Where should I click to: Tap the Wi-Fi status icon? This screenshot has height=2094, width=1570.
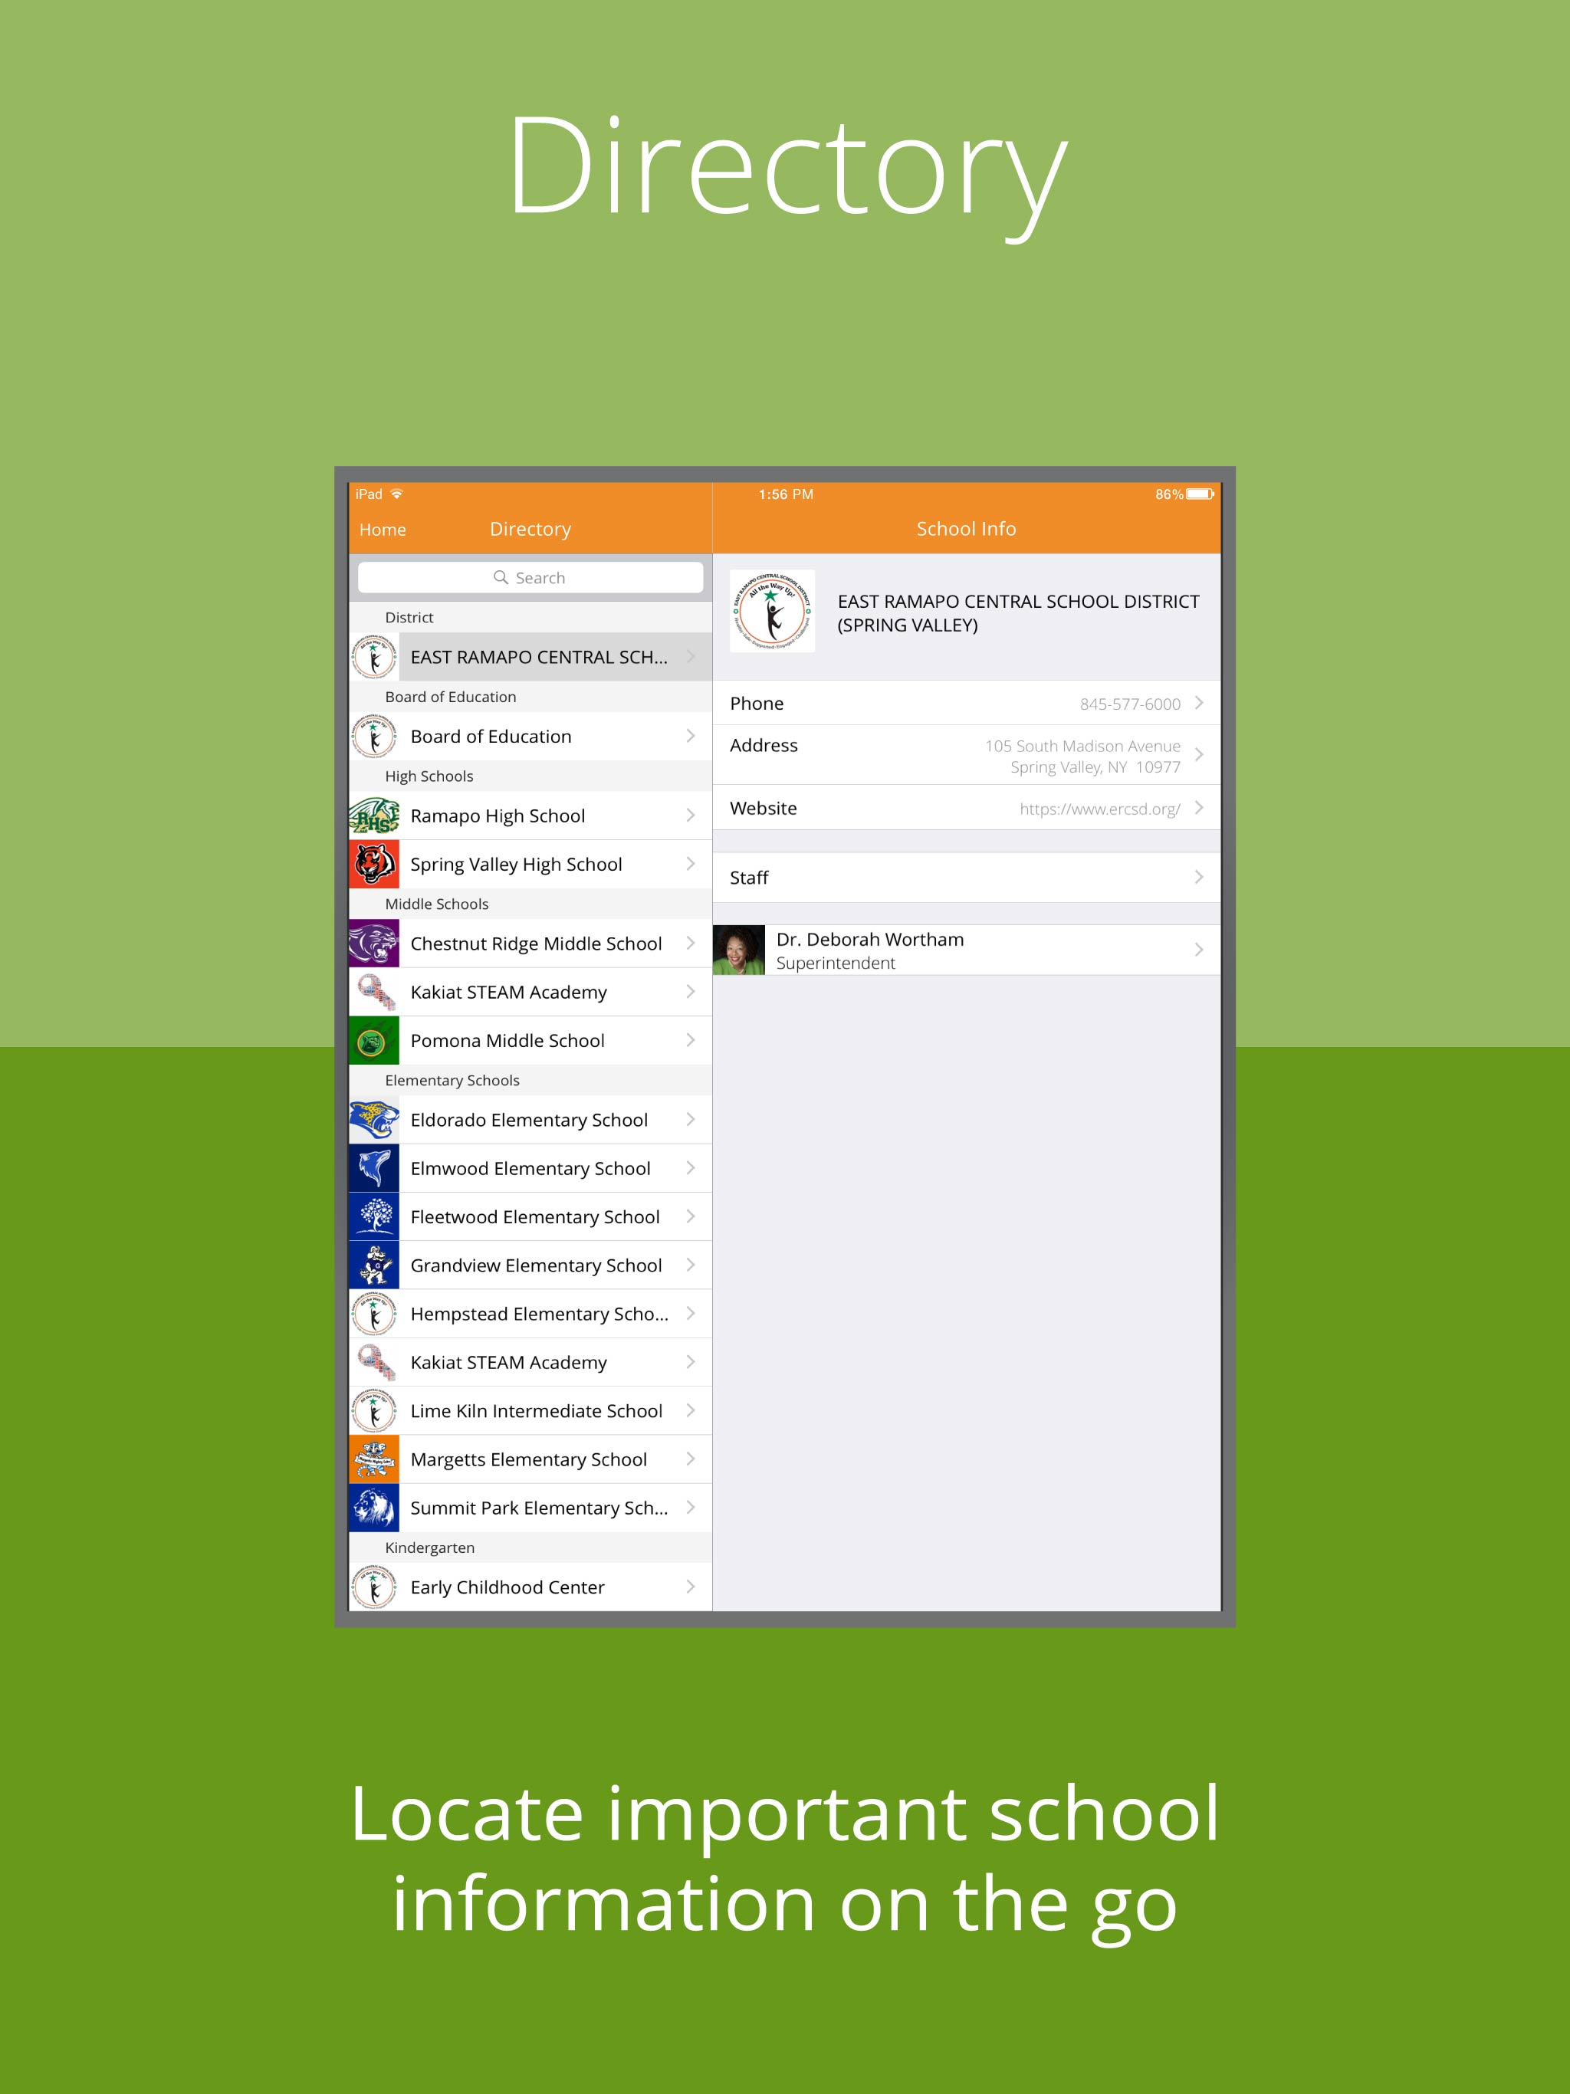[x=397, y=494]
